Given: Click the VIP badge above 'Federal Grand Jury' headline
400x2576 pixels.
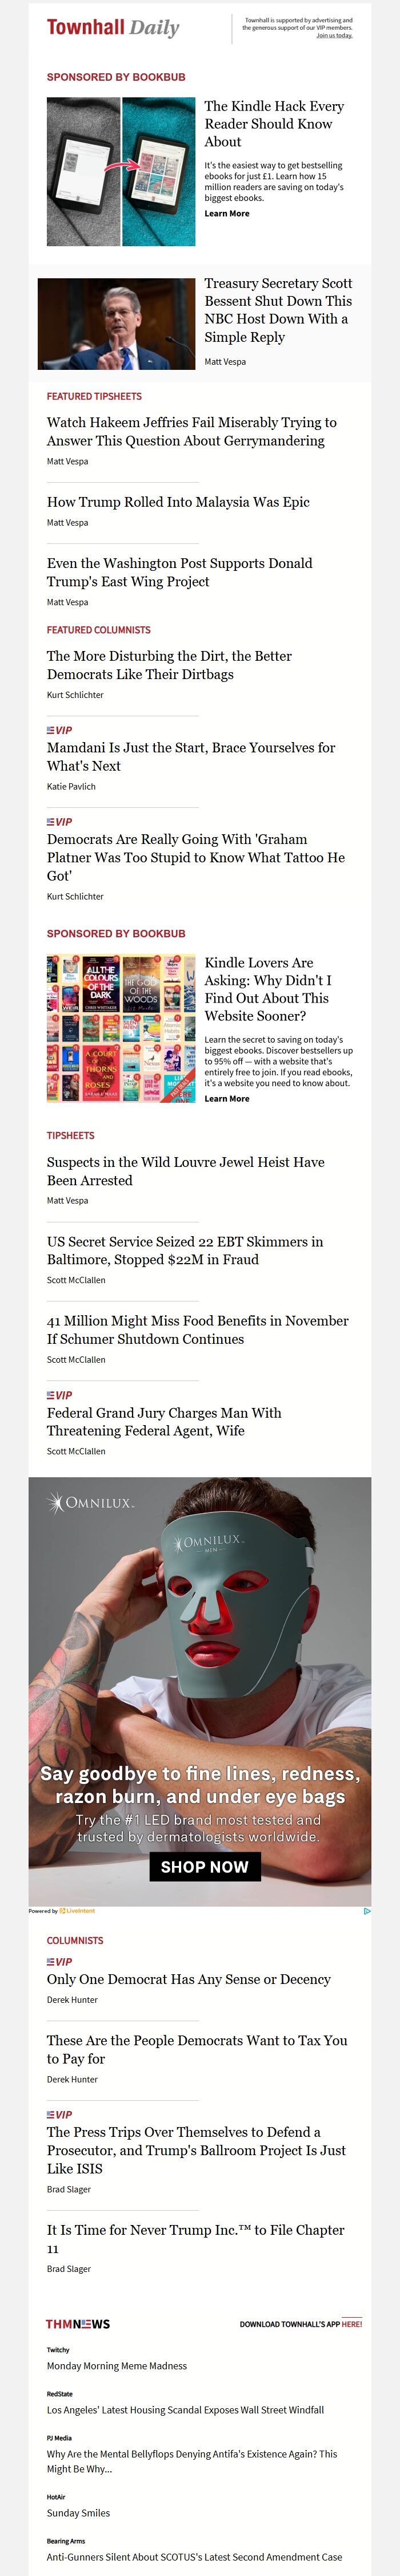Looking at the screenshot, I should (x=60, y=1395).
